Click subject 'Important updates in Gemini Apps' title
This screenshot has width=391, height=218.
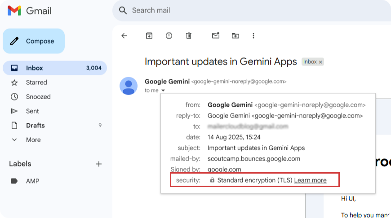point(221,62)
